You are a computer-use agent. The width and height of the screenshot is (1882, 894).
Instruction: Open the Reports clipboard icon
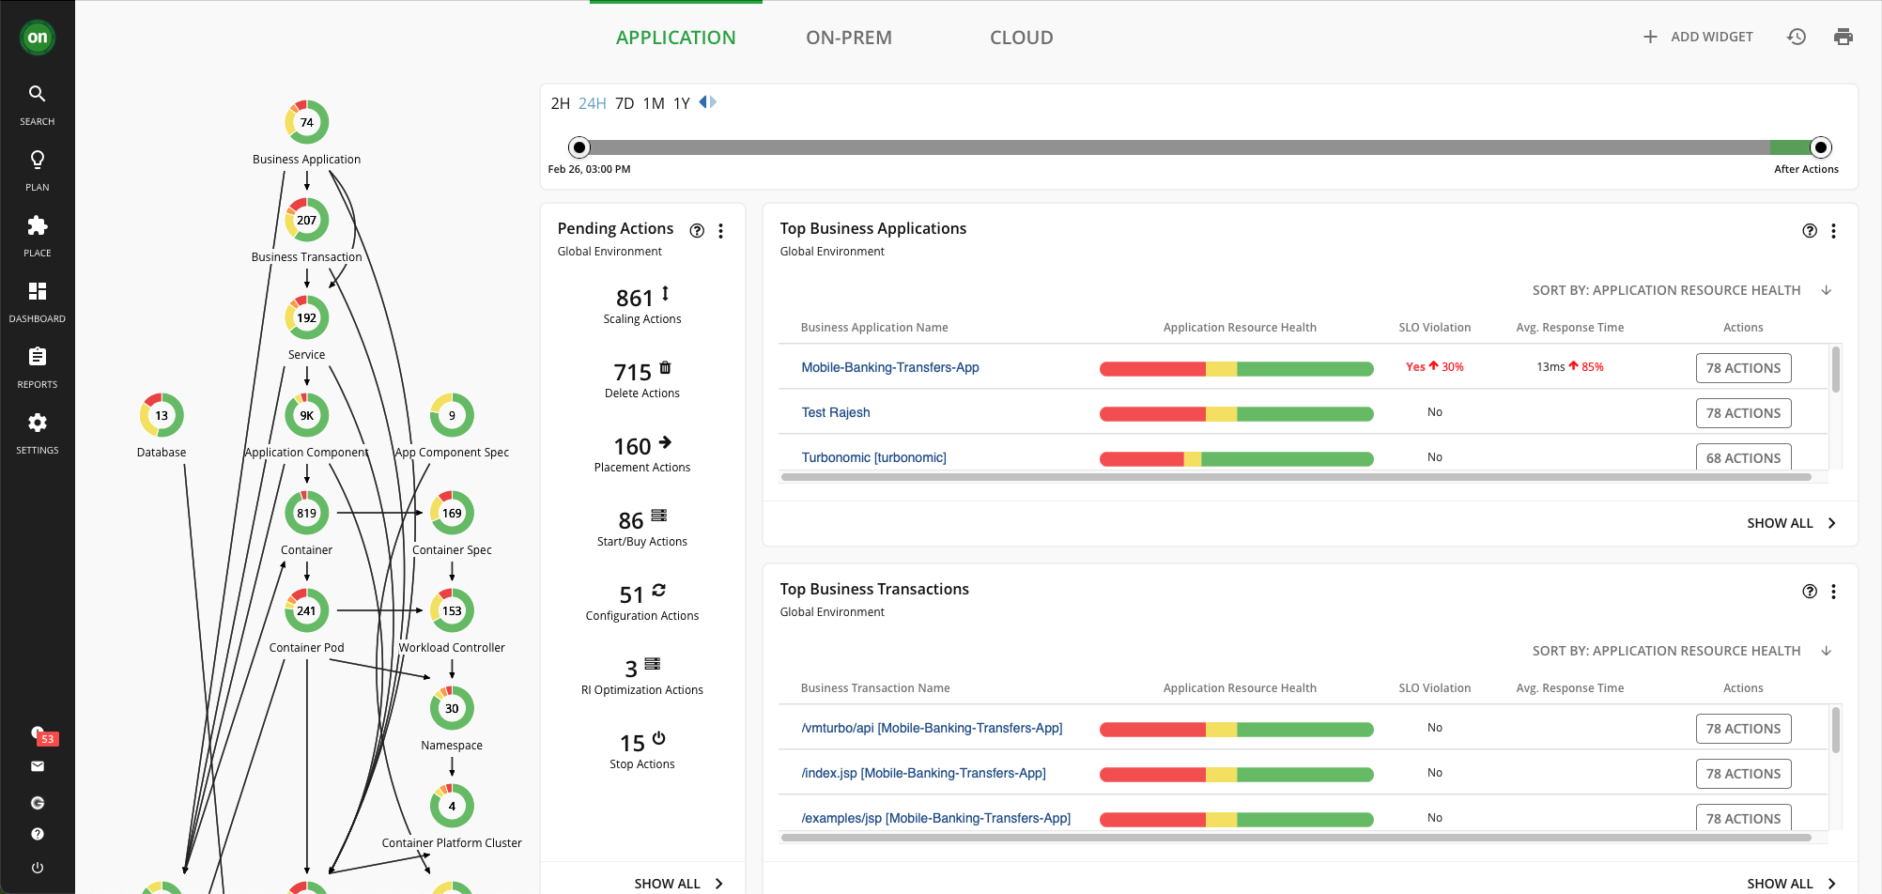[38, 357]
